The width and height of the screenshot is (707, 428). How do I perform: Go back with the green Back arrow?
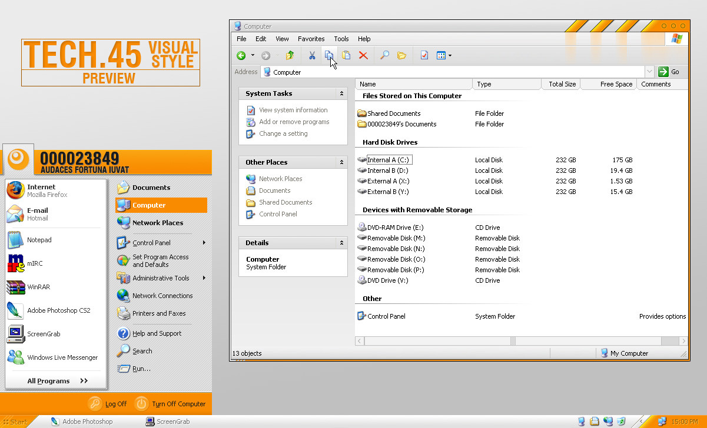point(241,55)
